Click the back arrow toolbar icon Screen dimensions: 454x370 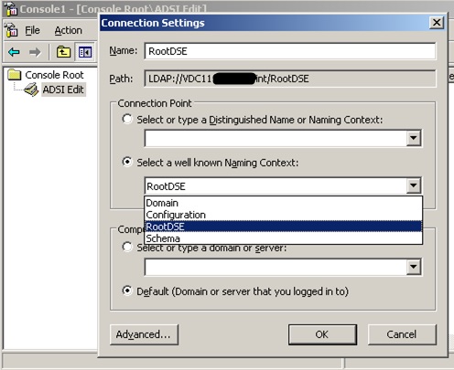[x=14, y=52]
